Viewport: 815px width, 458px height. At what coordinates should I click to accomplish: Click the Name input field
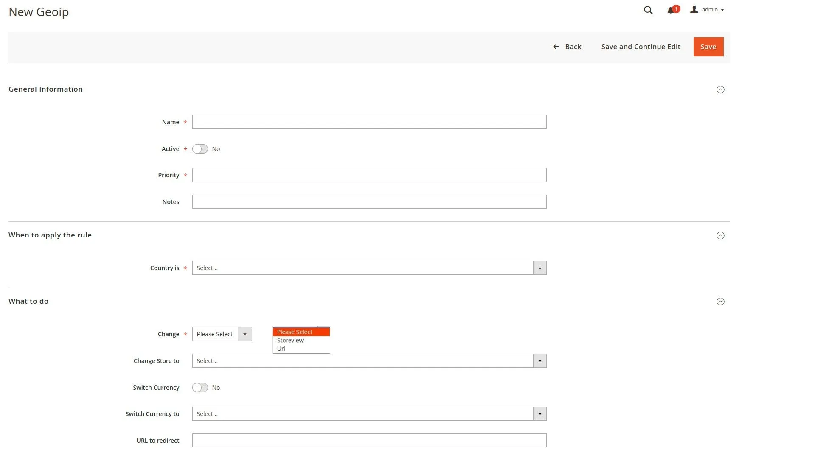(369, 122)
